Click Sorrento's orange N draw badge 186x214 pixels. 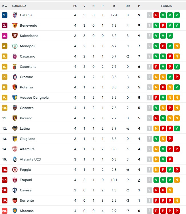[x=177, y=201]
